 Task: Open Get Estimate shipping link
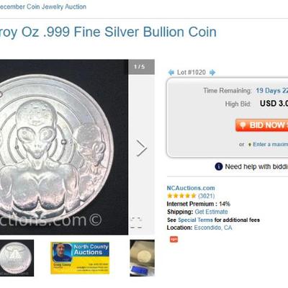coord(211,212)
